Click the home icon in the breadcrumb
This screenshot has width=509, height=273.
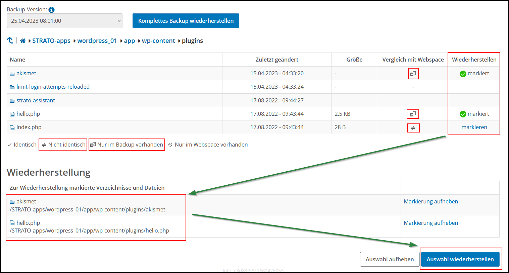tap(22, 40)
